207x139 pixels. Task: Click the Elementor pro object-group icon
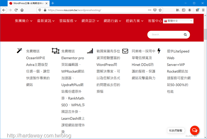55,51
